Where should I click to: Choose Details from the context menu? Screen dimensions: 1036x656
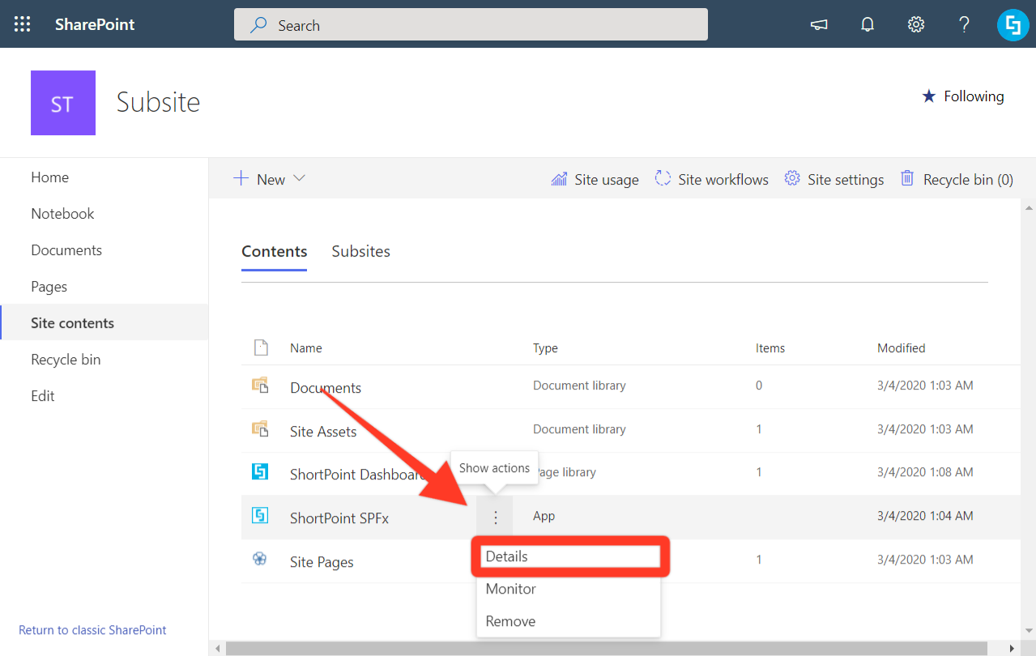click(569, 556)
